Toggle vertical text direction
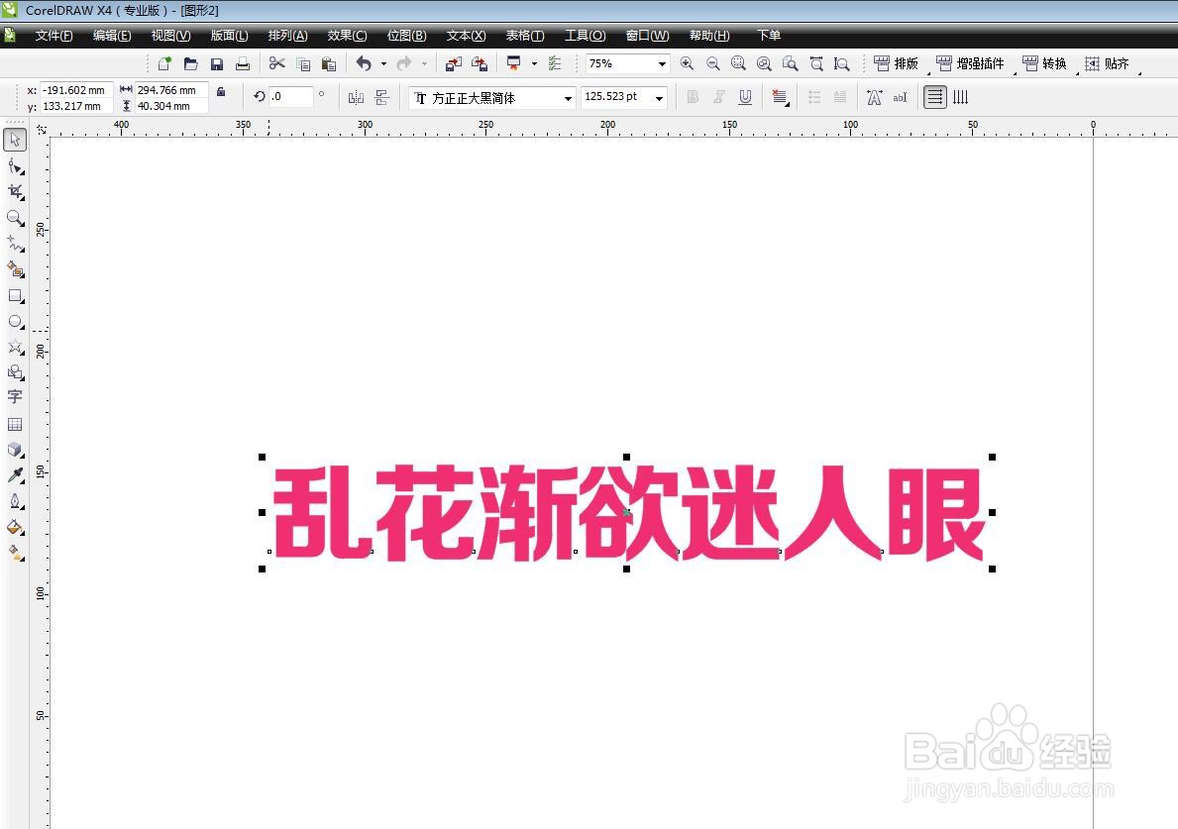This screenshot has height=829, width=1178. pos(960,97)
